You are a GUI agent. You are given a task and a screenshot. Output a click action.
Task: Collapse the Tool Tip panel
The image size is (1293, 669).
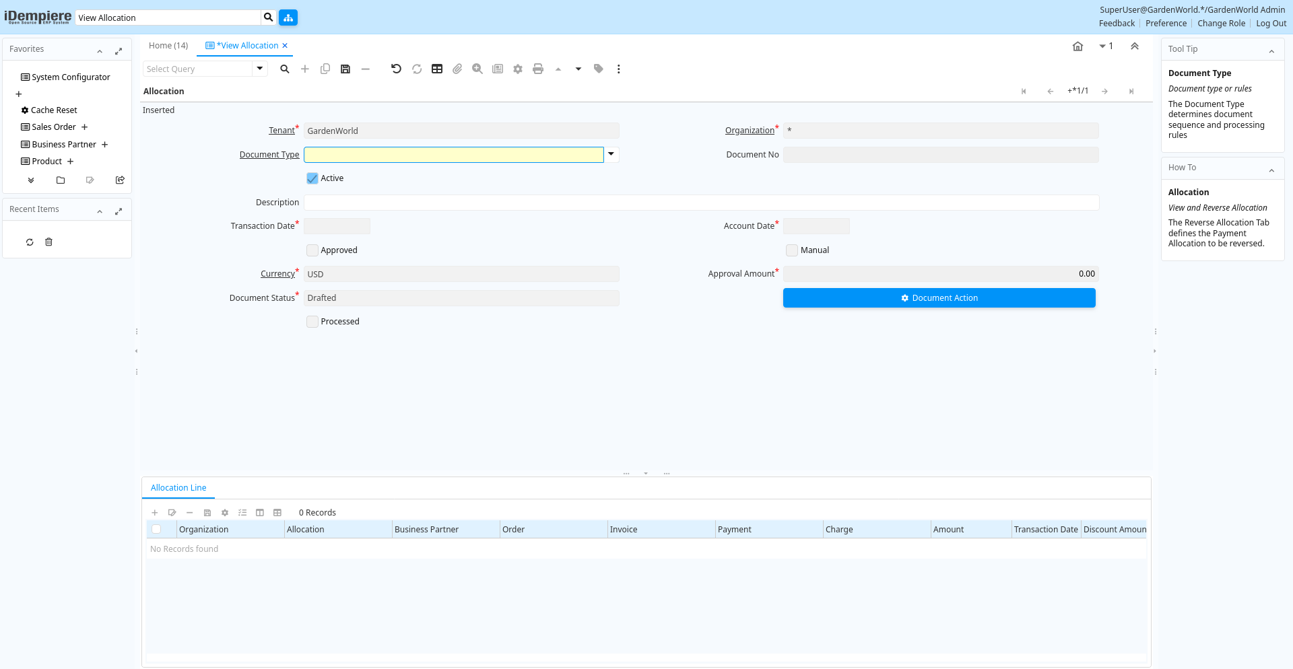[x=1271, y=51]
